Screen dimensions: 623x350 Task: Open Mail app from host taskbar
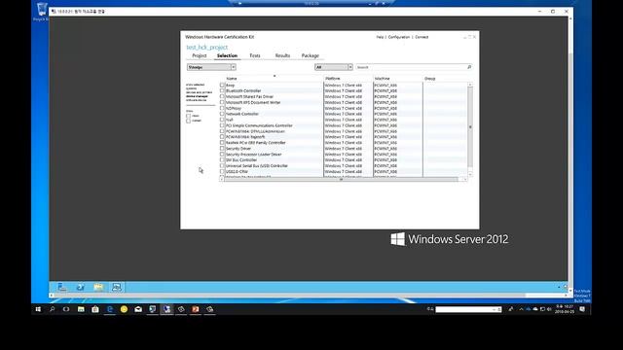[x=138, y=309]
